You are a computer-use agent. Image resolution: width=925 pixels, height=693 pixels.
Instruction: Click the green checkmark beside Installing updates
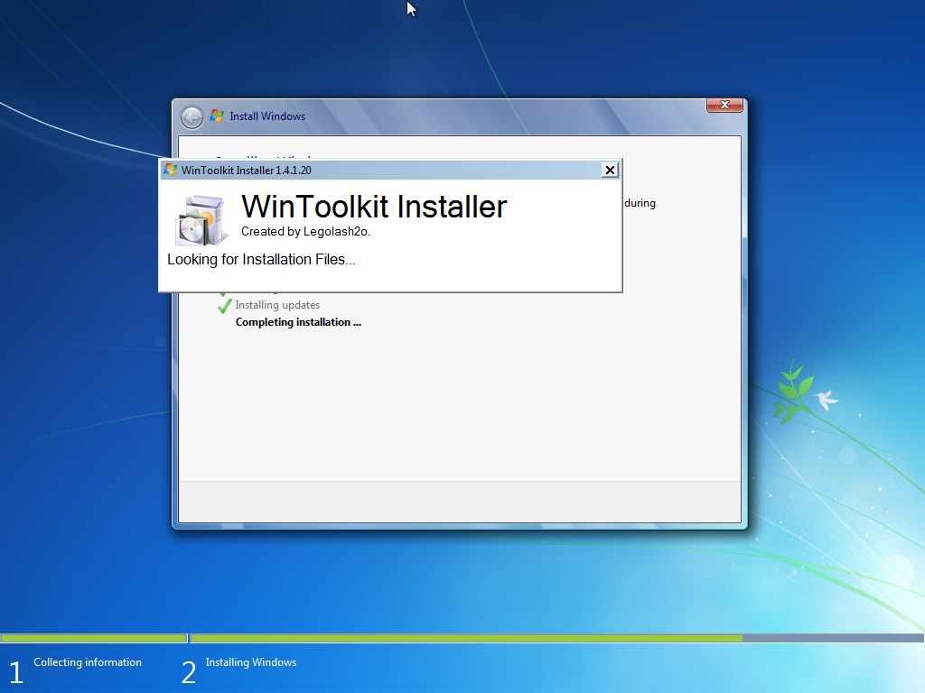tap(224, 306)
